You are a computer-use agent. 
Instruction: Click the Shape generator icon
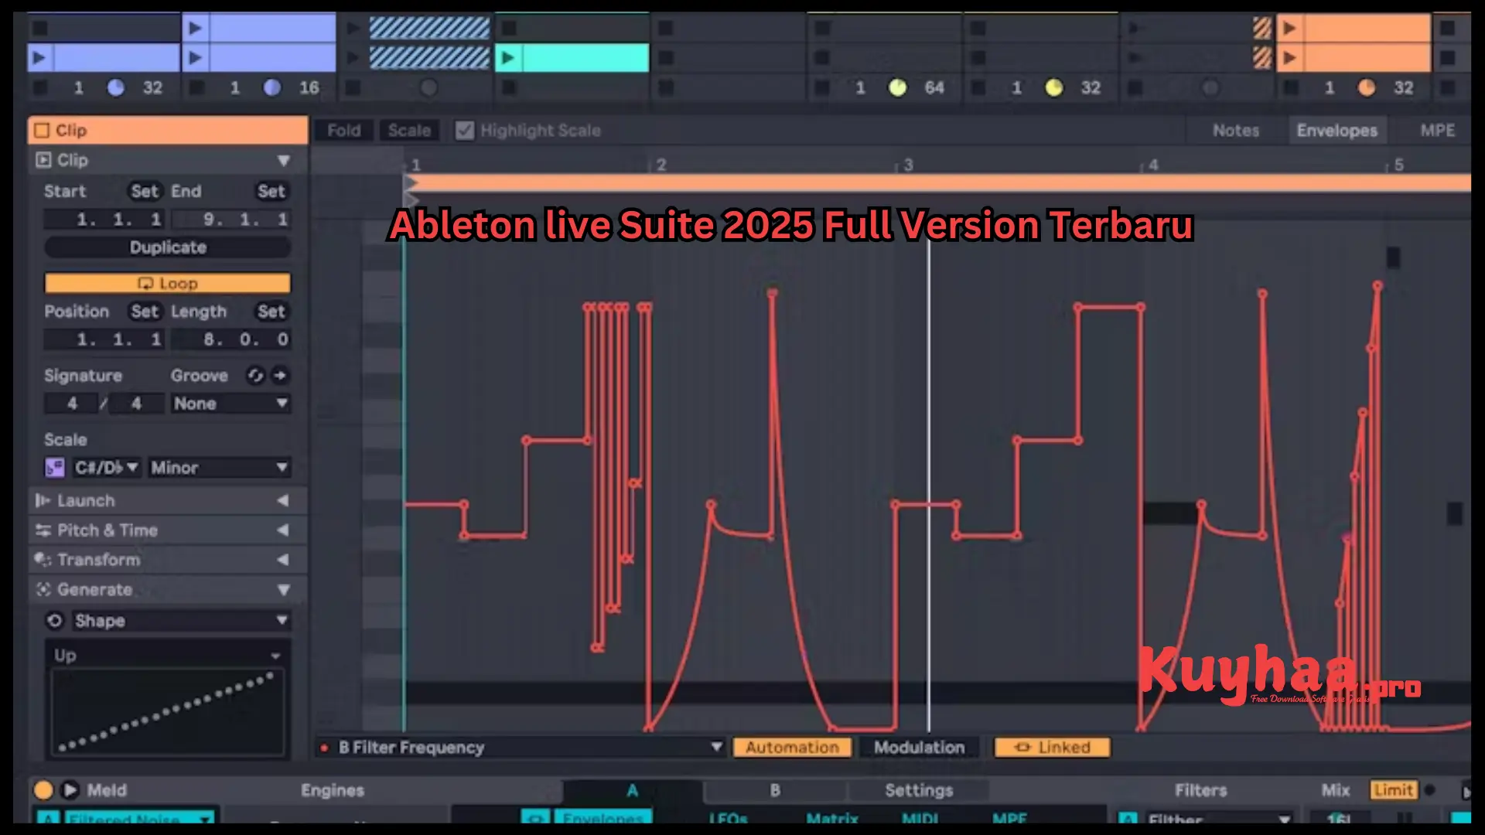tap(54, 620)
